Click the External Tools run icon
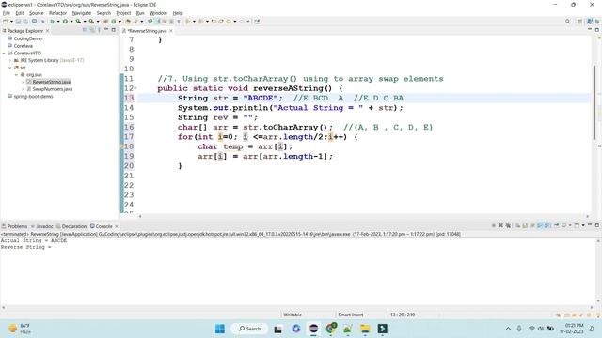This screenshot has height=338, width=602. pos(92,22)
